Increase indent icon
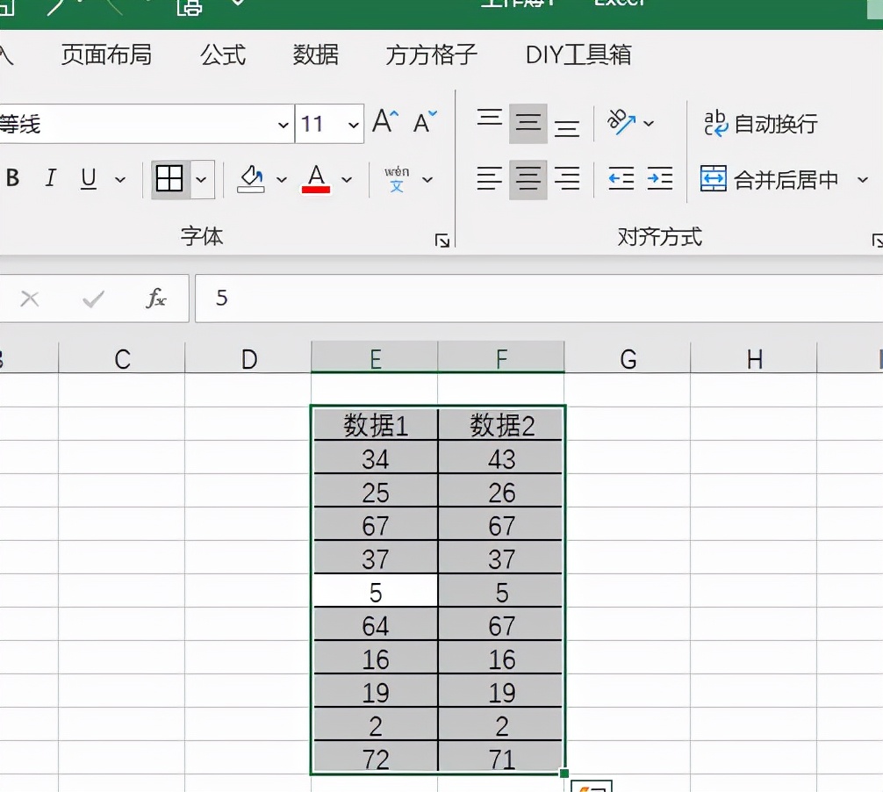883x792 pixels. pos(659,179)
